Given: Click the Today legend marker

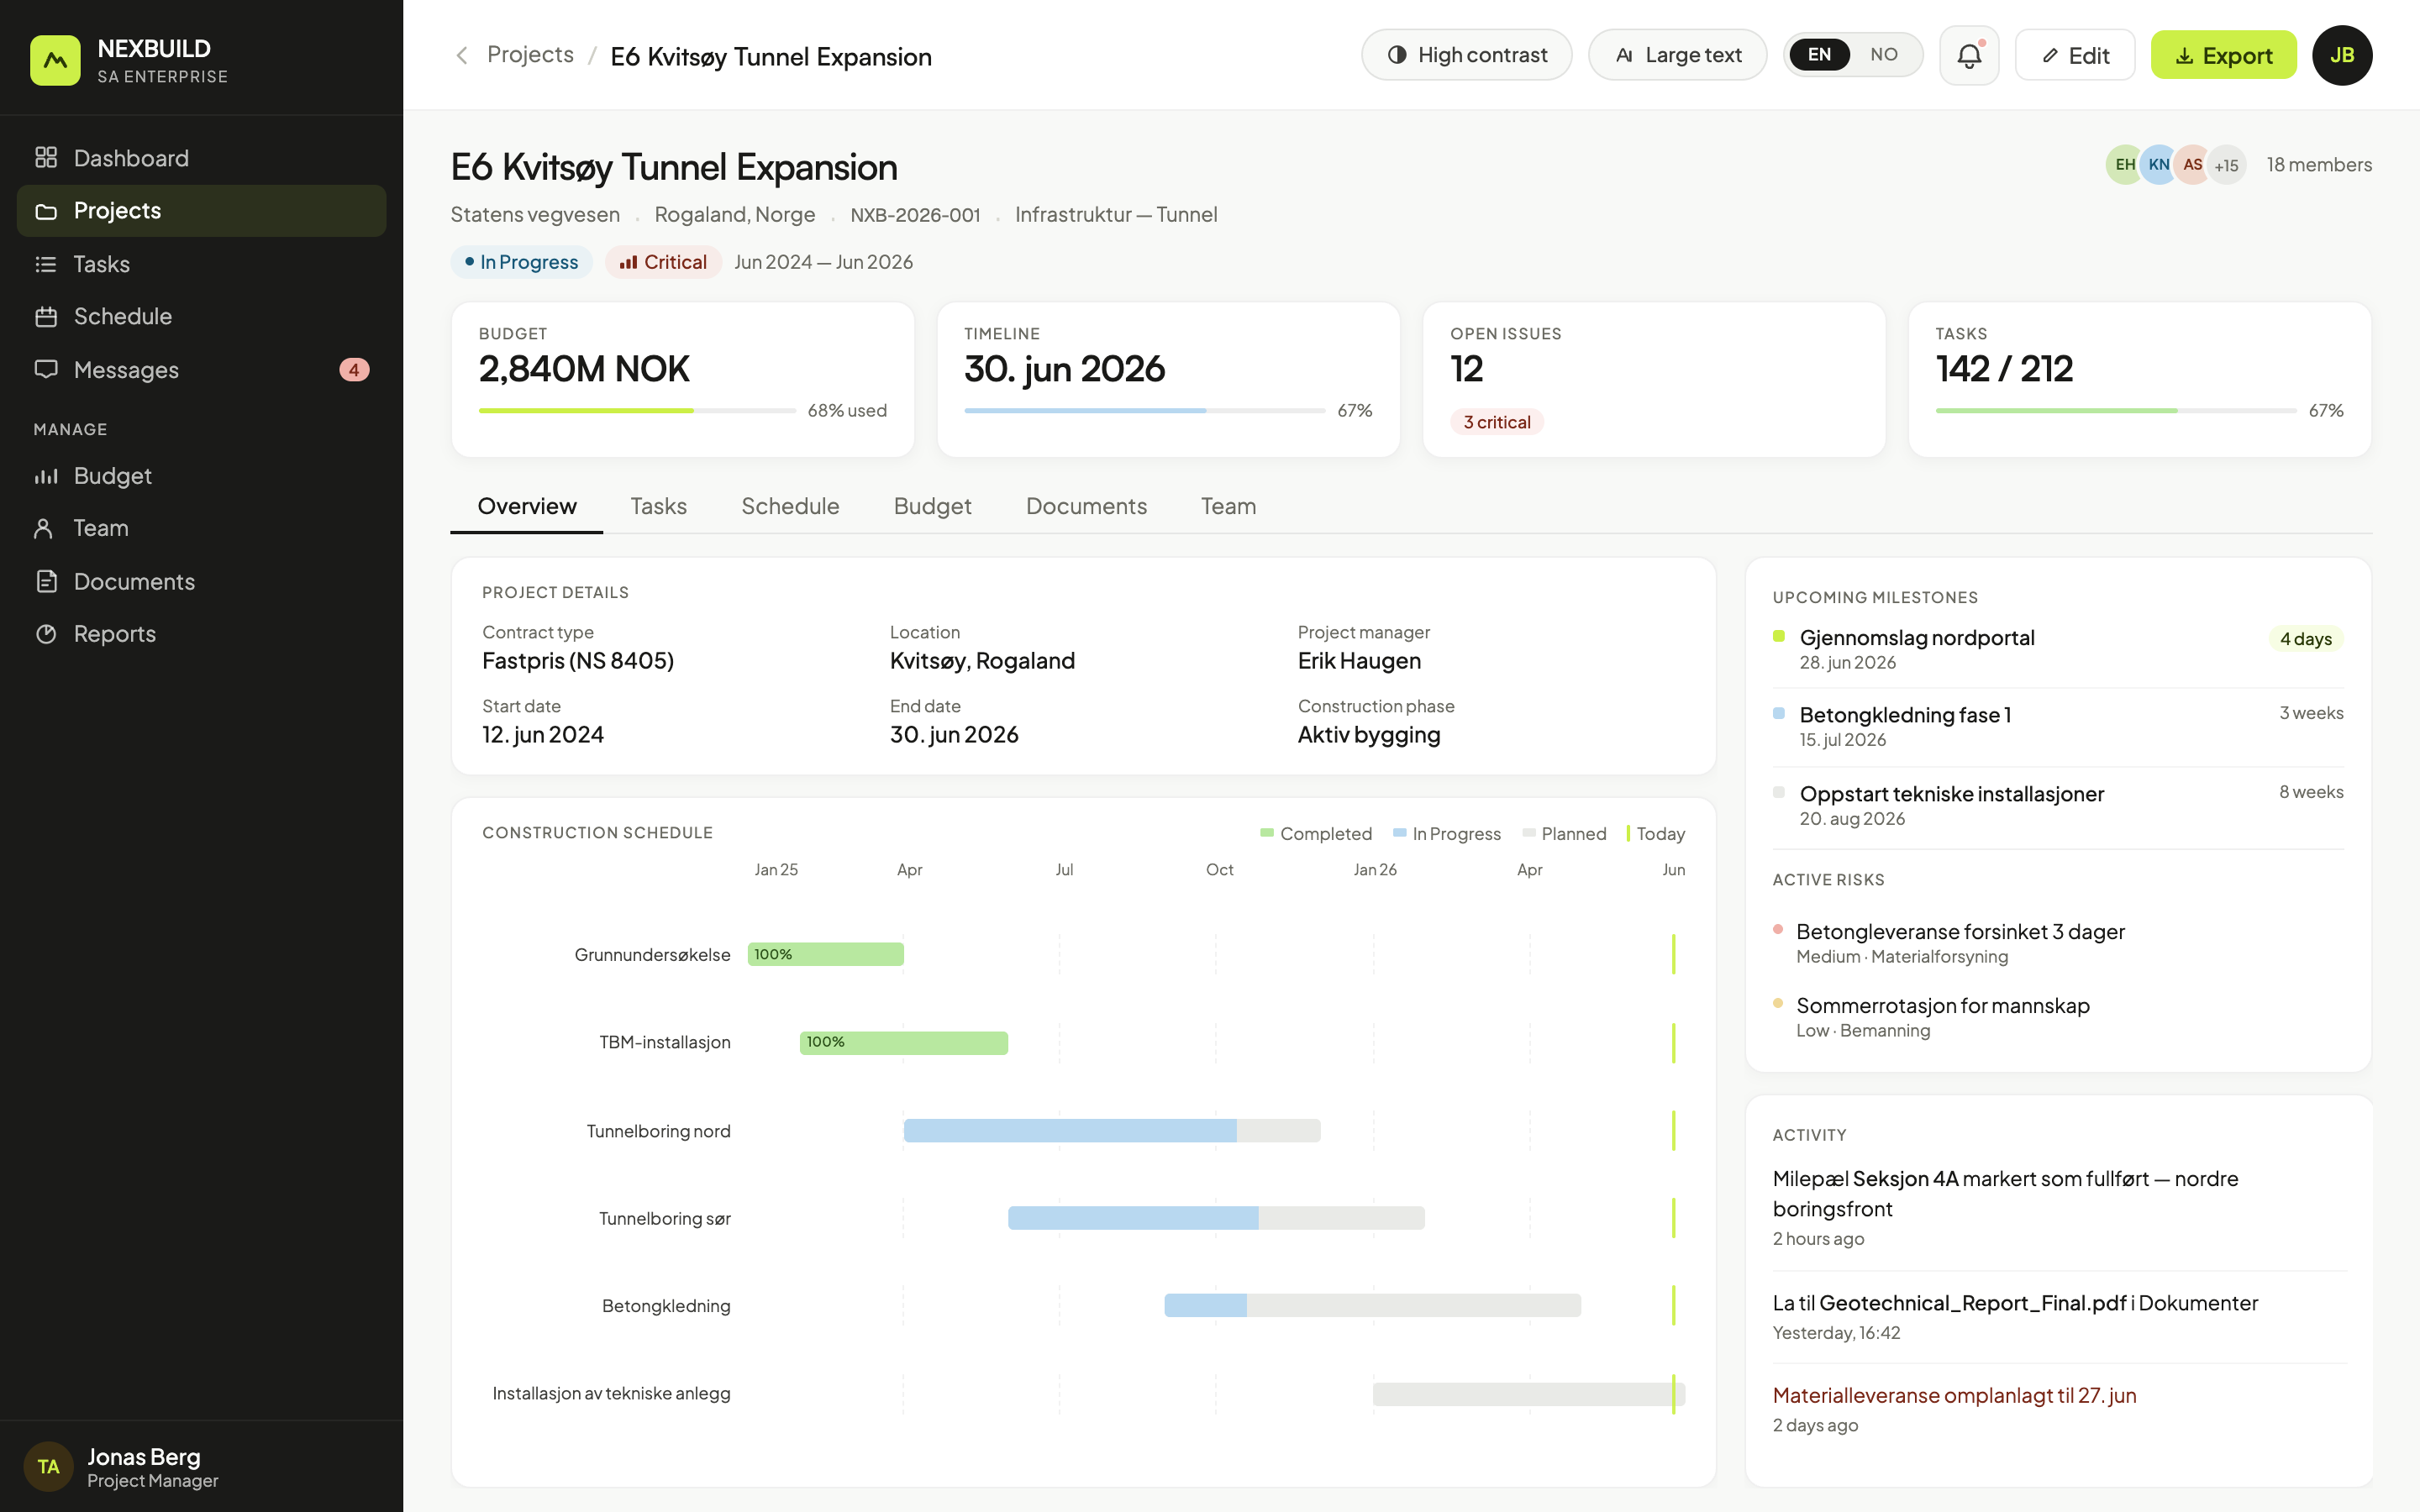Looking at the screenshot, I should point(1656,834).
